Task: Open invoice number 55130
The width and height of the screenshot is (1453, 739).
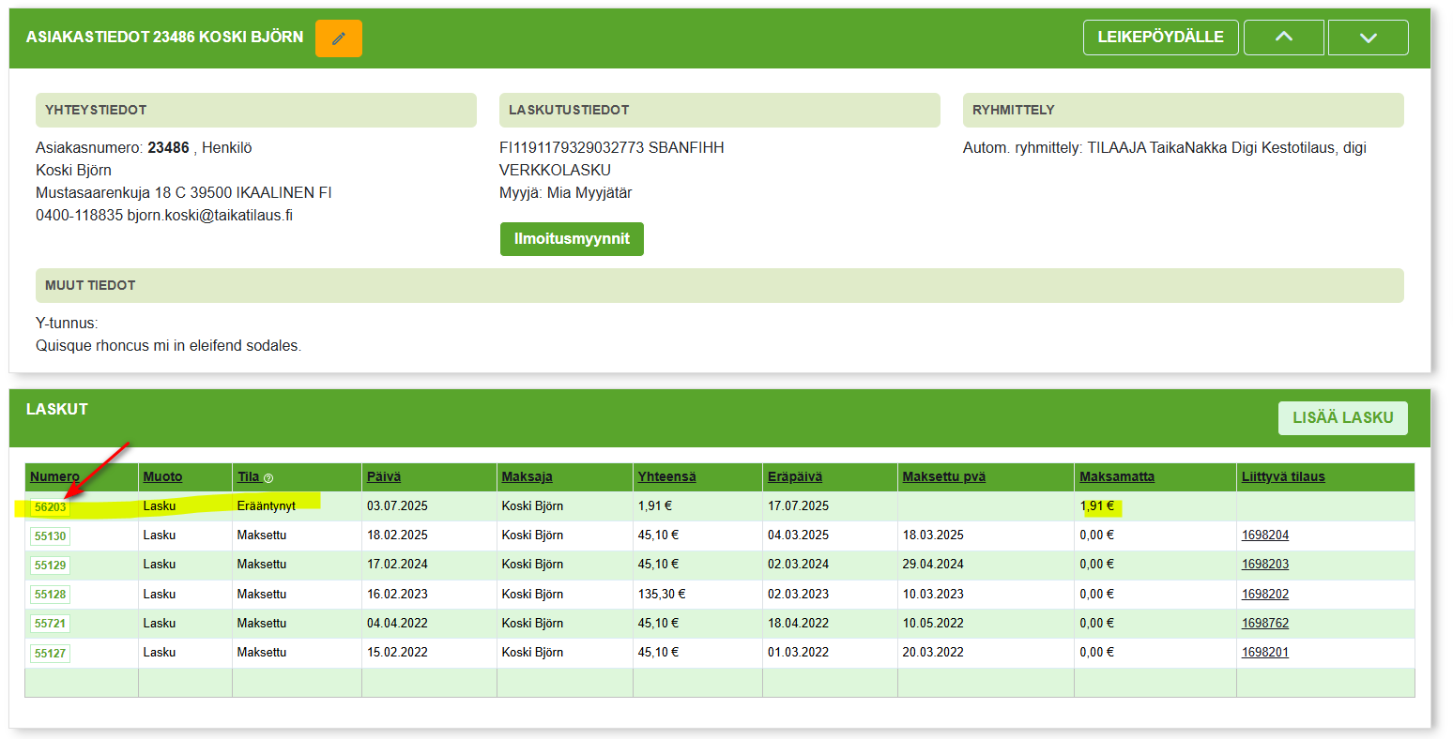Action: (50, 536)
